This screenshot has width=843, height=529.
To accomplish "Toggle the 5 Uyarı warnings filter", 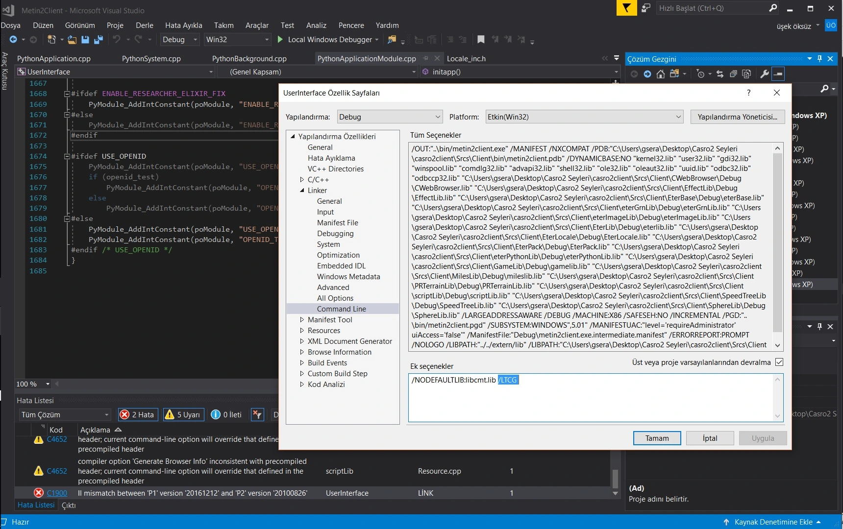I will point(183,415).
